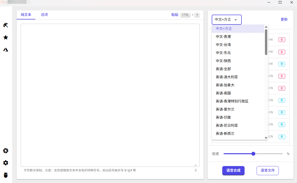The height and width of the screenshot is (183, 297).
Task: Click the 粘贴 paste link
Action: click(x=175, y=15)
